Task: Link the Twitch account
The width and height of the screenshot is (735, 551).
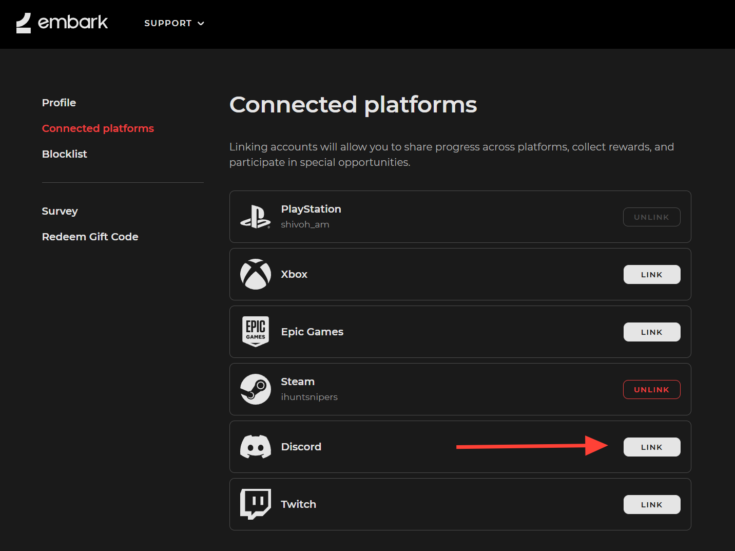Action: pos(652,504)
